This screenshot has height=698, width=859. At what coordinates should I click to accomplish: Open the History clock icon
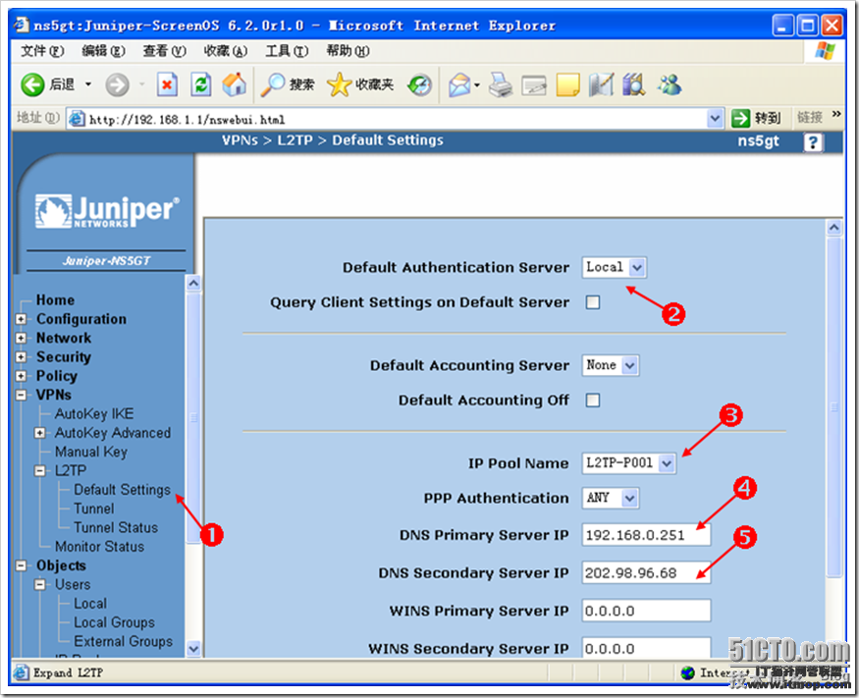click(419, 85)
